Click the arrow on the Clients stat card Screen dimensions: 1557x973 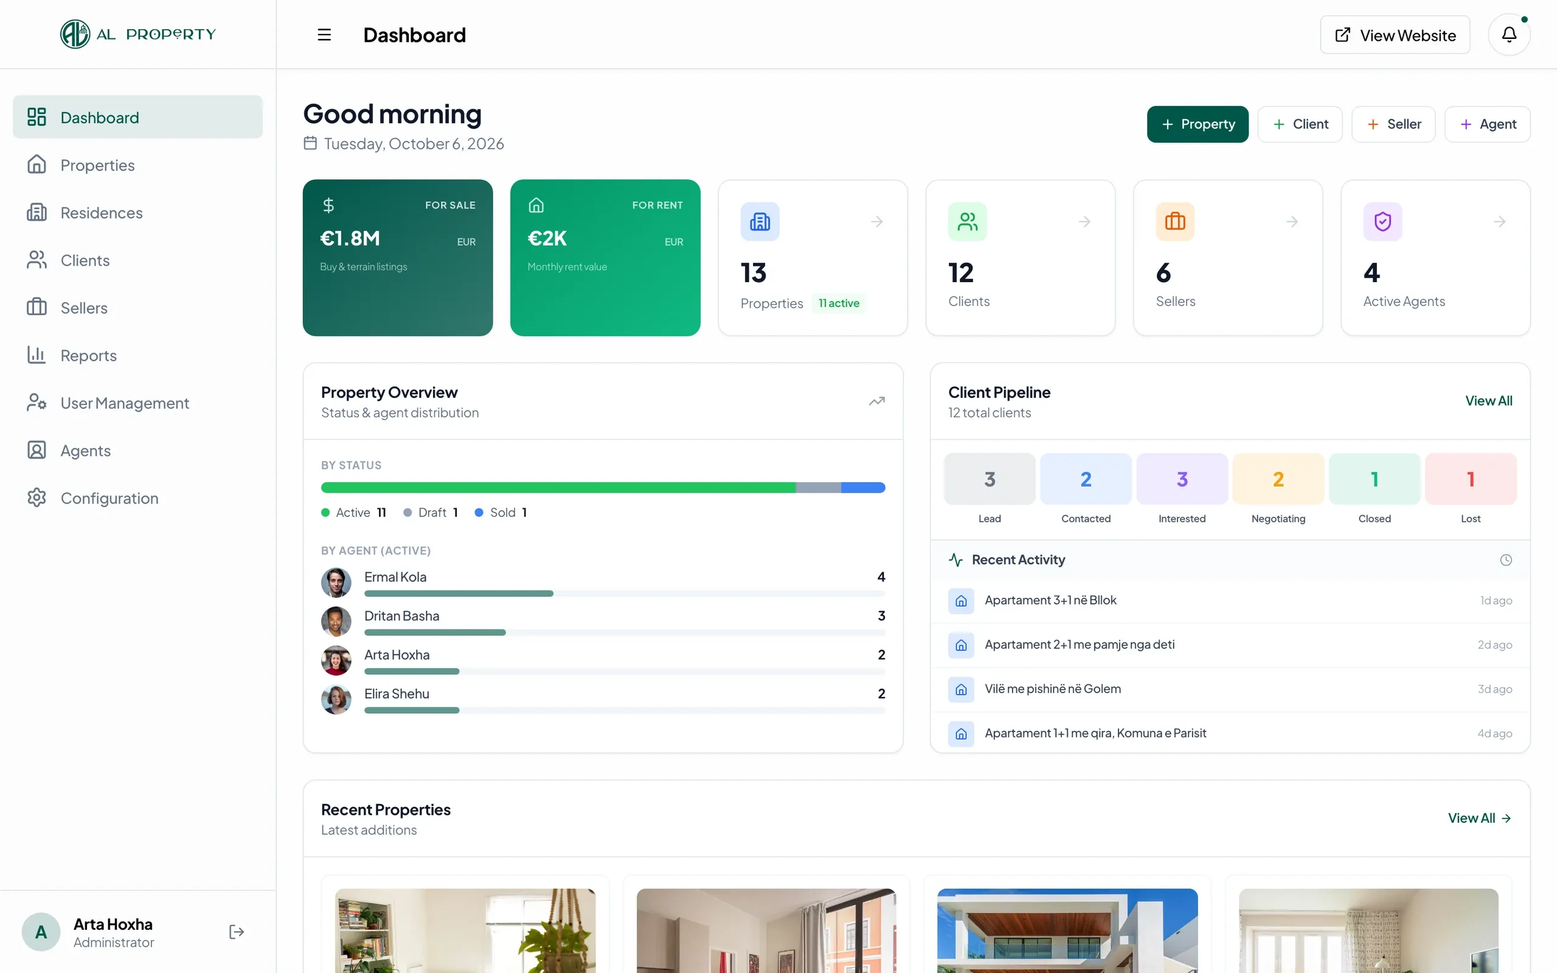(1084, 221)
